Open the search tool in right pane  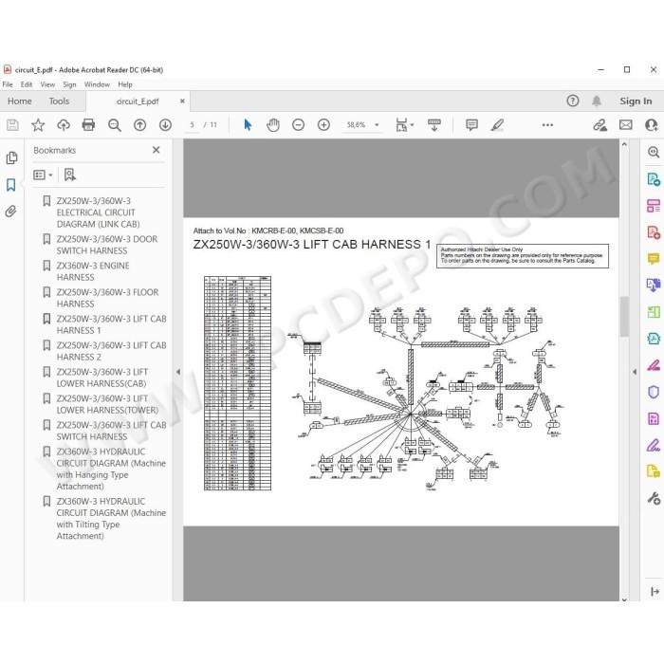coord(654,152)
